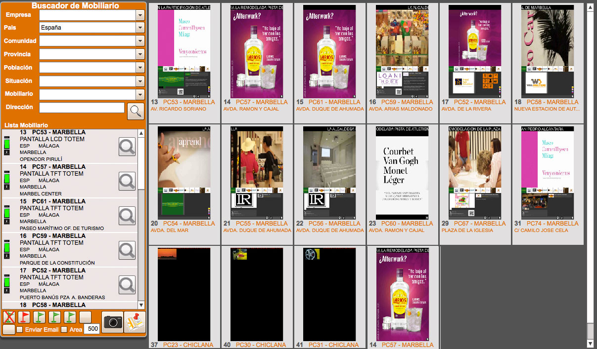Click the magnifier for PC61 - MARBELLA list entry
Viewport: 597px width, 349px height.
127,216
